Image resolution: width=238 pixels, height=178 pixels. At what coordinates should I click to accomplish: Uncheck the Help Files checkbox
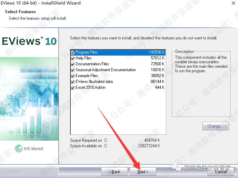tap(72, 58)
